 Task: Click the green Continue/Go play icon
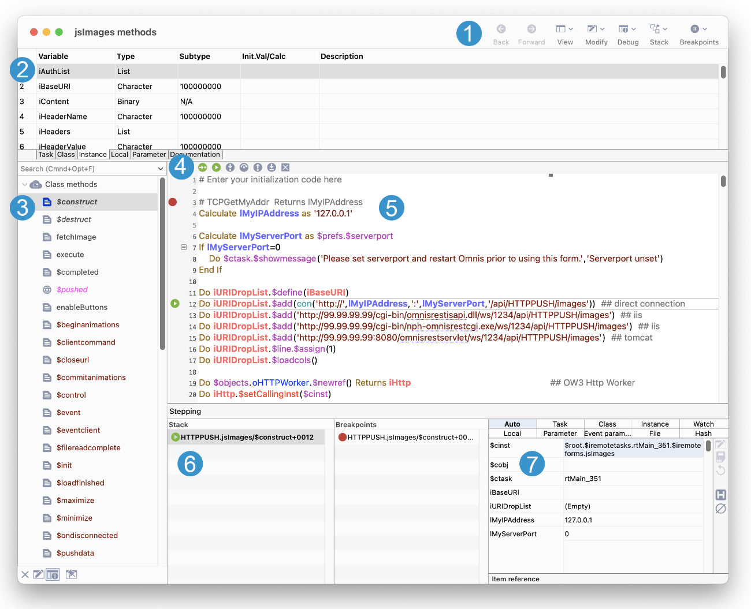(x=216, y=167)
